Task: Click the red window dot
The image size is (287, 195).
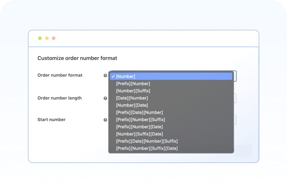Action: point(53,38)
